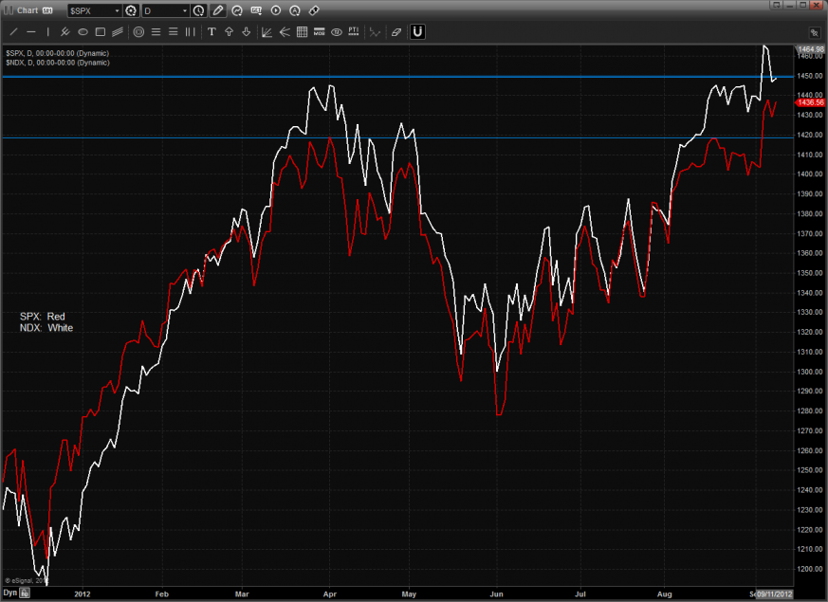Click the link icon beside the Chart title
This screenshot has height=602, width=828.
point(47,10)
